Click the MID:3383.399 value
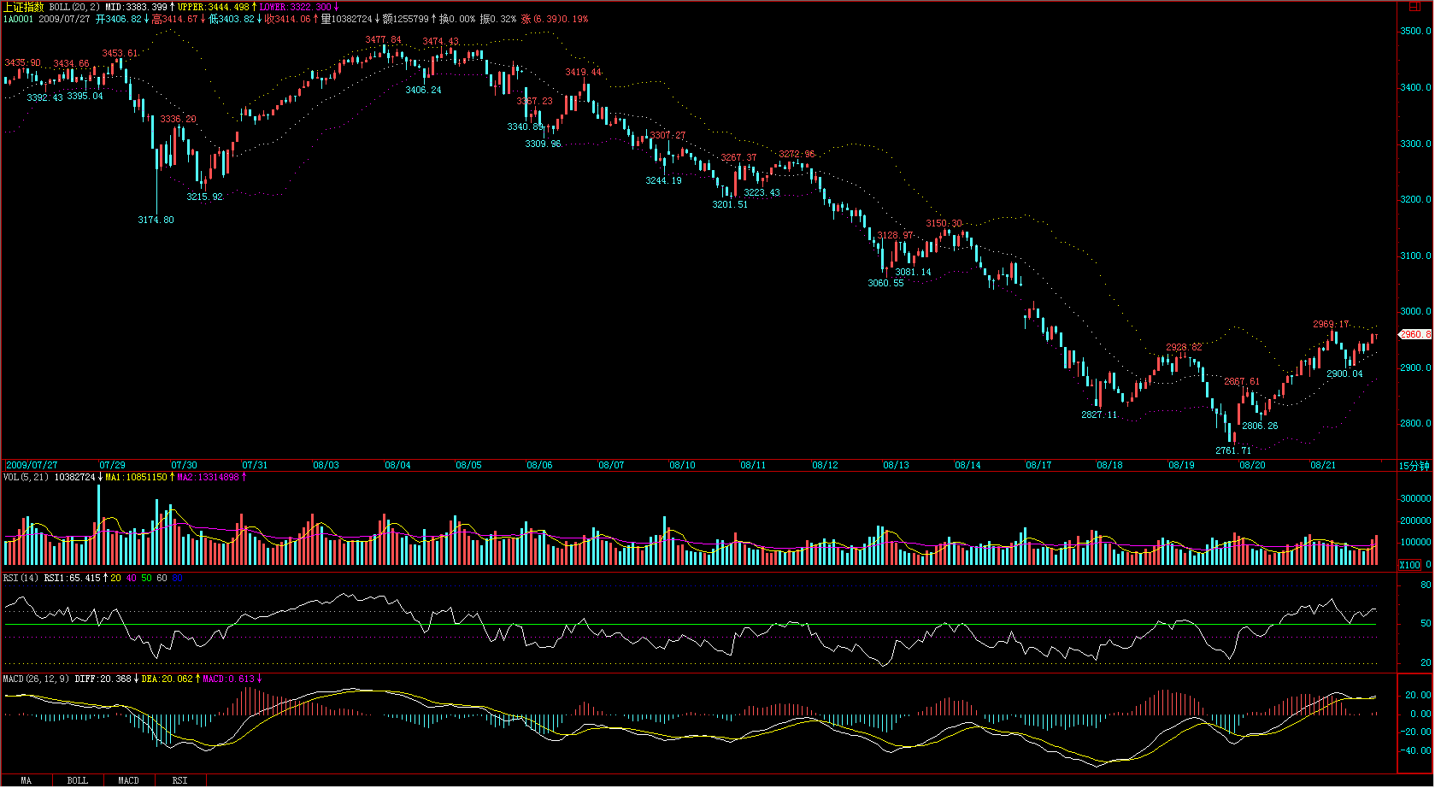Viewport: 1435px width, 788px height. [x=136, y=7]
